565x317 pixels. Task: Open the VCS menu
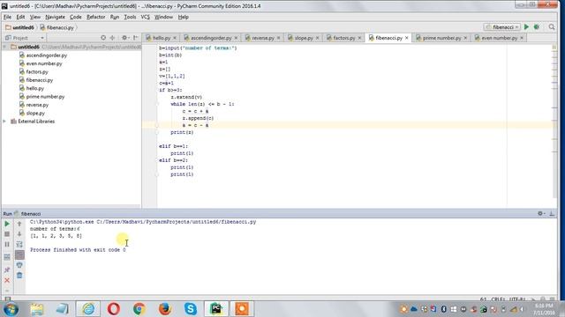tap(145, 17)
